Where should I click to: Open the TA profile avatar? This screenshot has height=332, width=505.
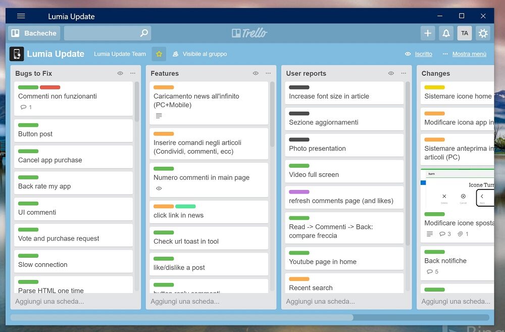pyautogui.click(x=465, y=33)
